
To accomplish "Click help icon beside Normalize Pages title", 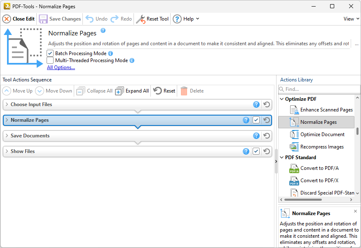I will pyautogui.click(x=103, y=30).
